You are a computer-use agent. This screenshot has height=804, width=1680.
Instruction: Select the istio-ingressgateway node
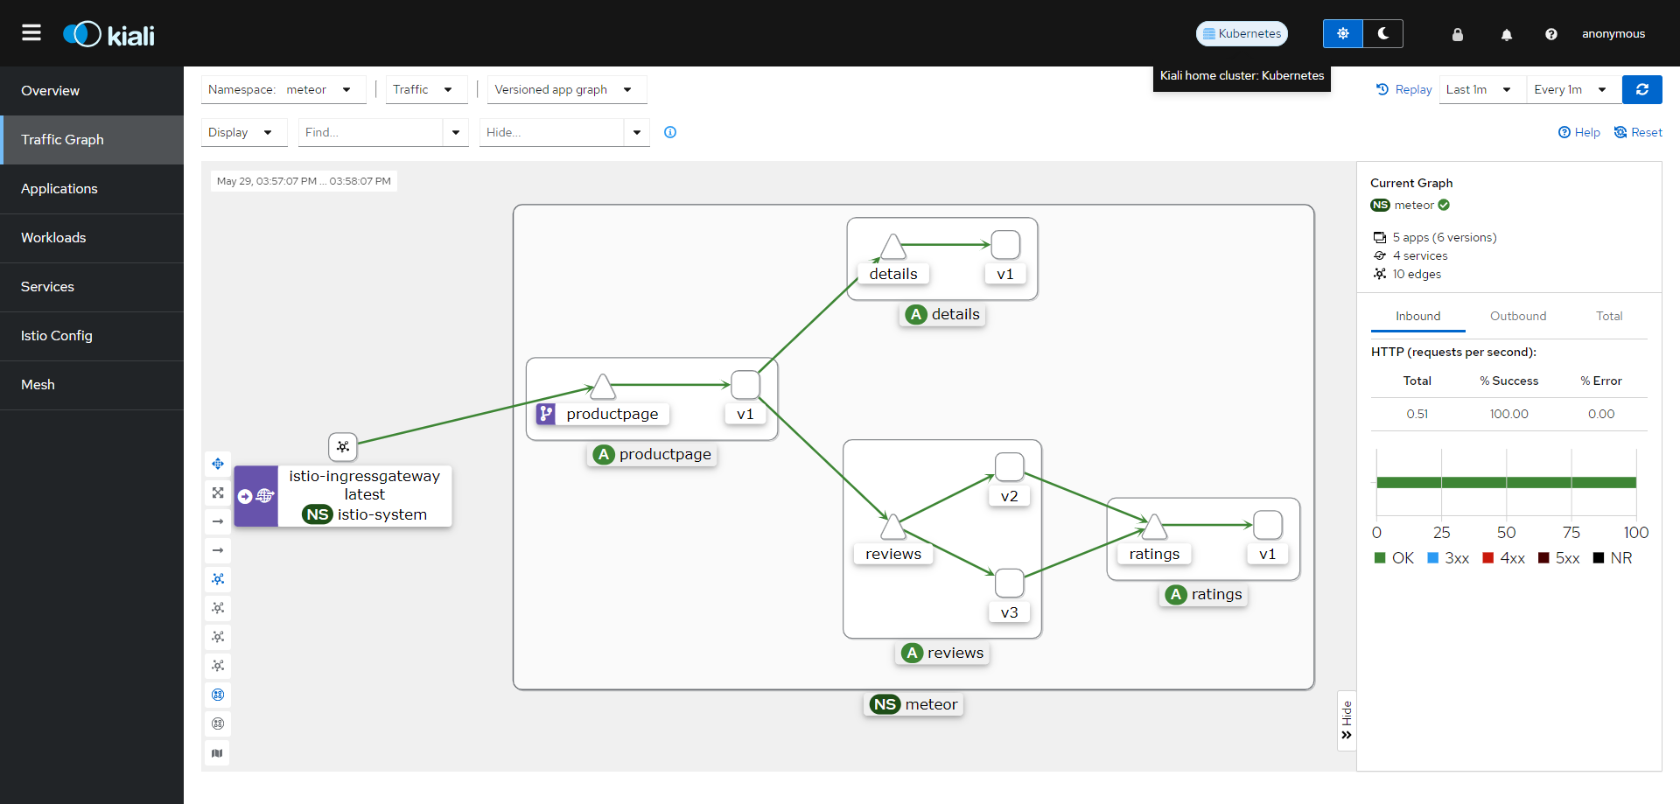point(343,496)
